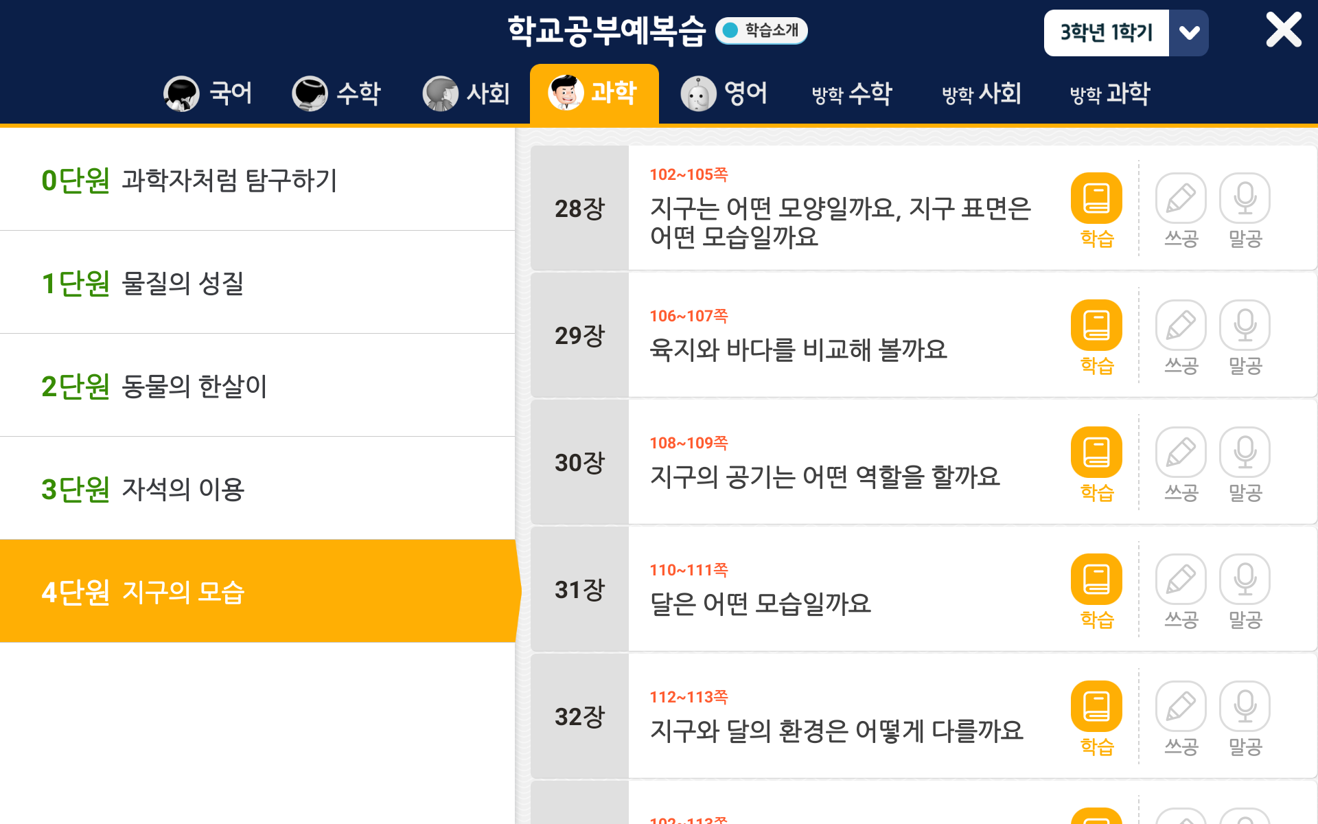Tap the 말공 microphone icon for chapter 31

tap(1245, 580)
